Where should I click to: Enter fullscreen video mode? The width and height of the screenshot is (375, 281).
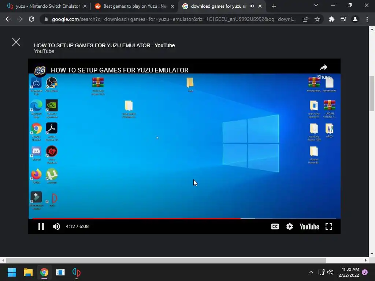point(329,226)
